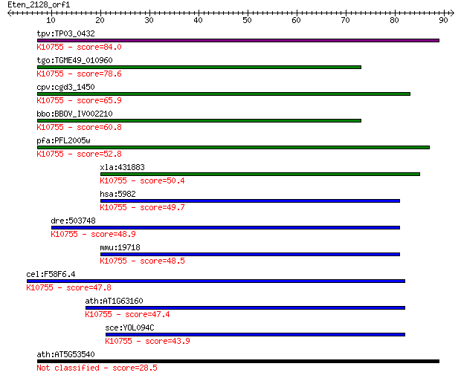
Task: Click the green pfa:PFL2005w alignment bar
Action: coord(233,148)
